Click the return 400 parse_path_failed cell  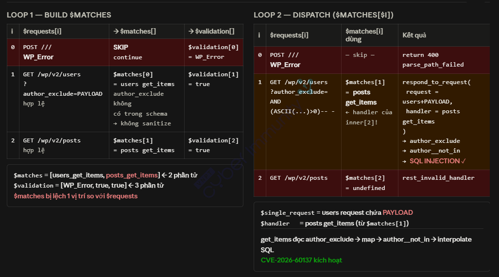coord(444,60)
